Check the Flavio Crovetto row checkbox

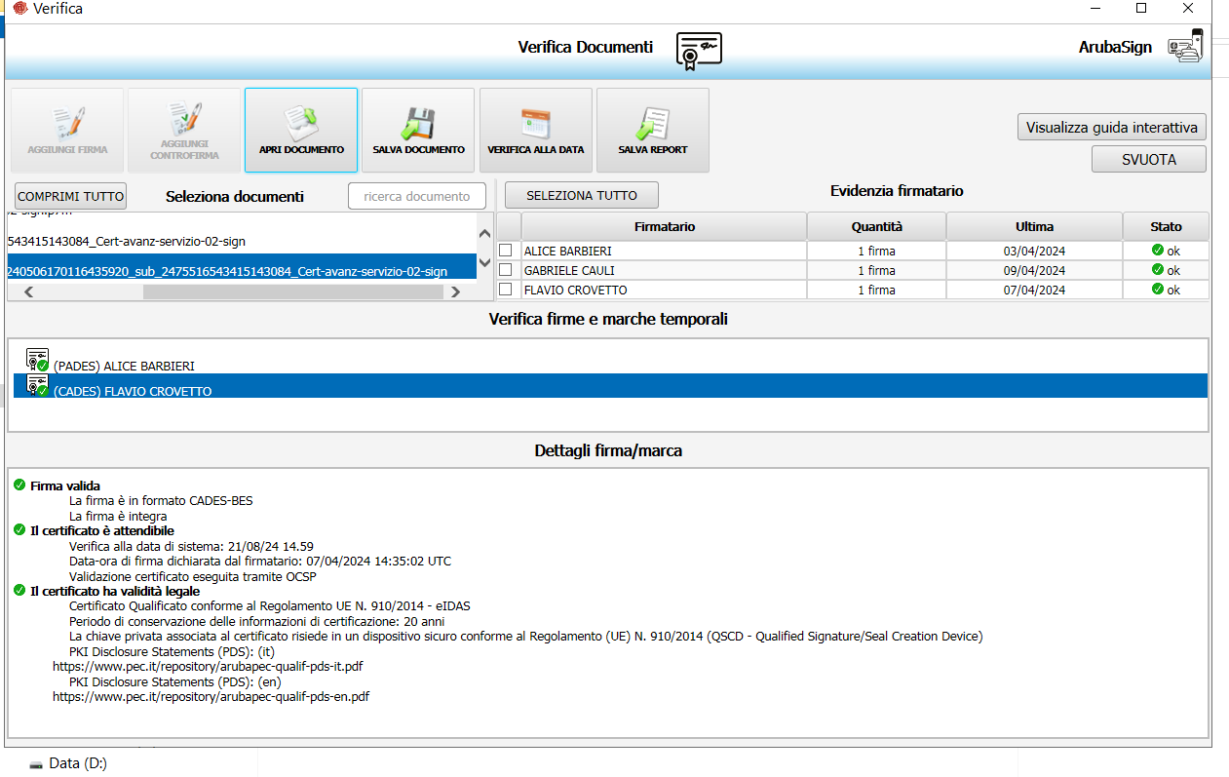click(505, 290)
